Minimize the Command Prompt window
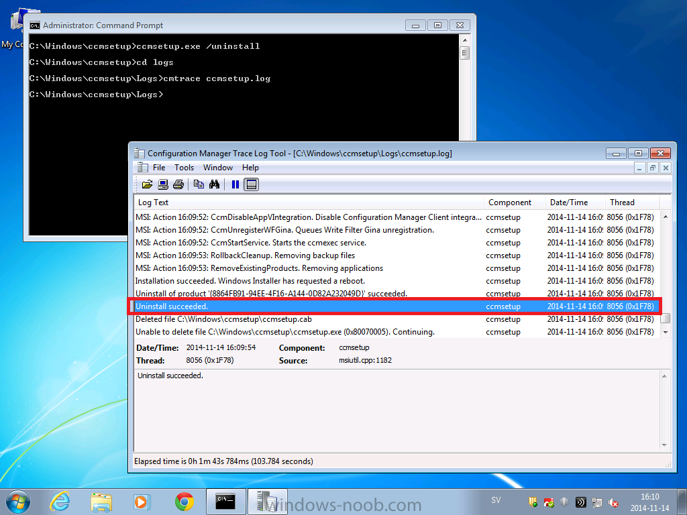The image size is (687, 515). [x=415, y=25]
